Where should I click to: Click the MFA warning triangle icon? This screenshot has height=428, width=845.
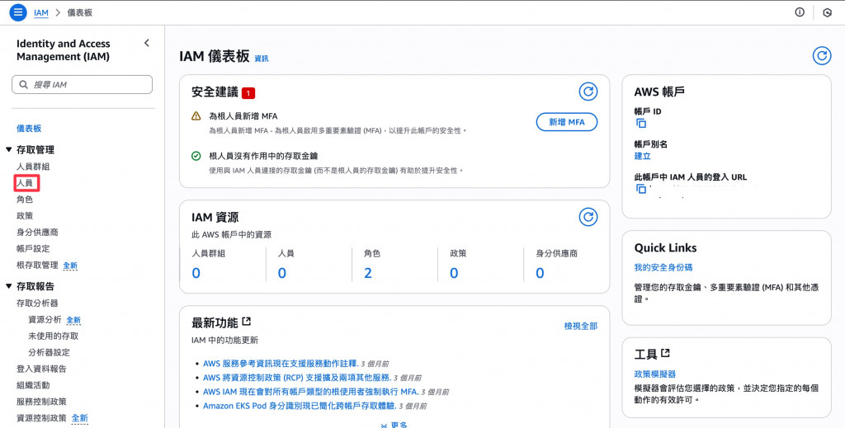(x=196, y=115)
